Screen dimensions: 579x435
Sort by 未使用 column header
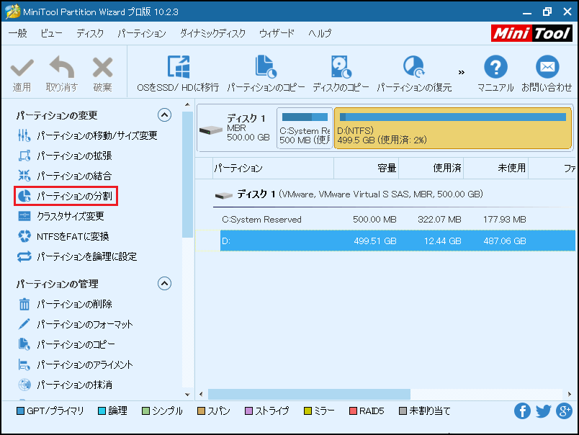[496, 169]
